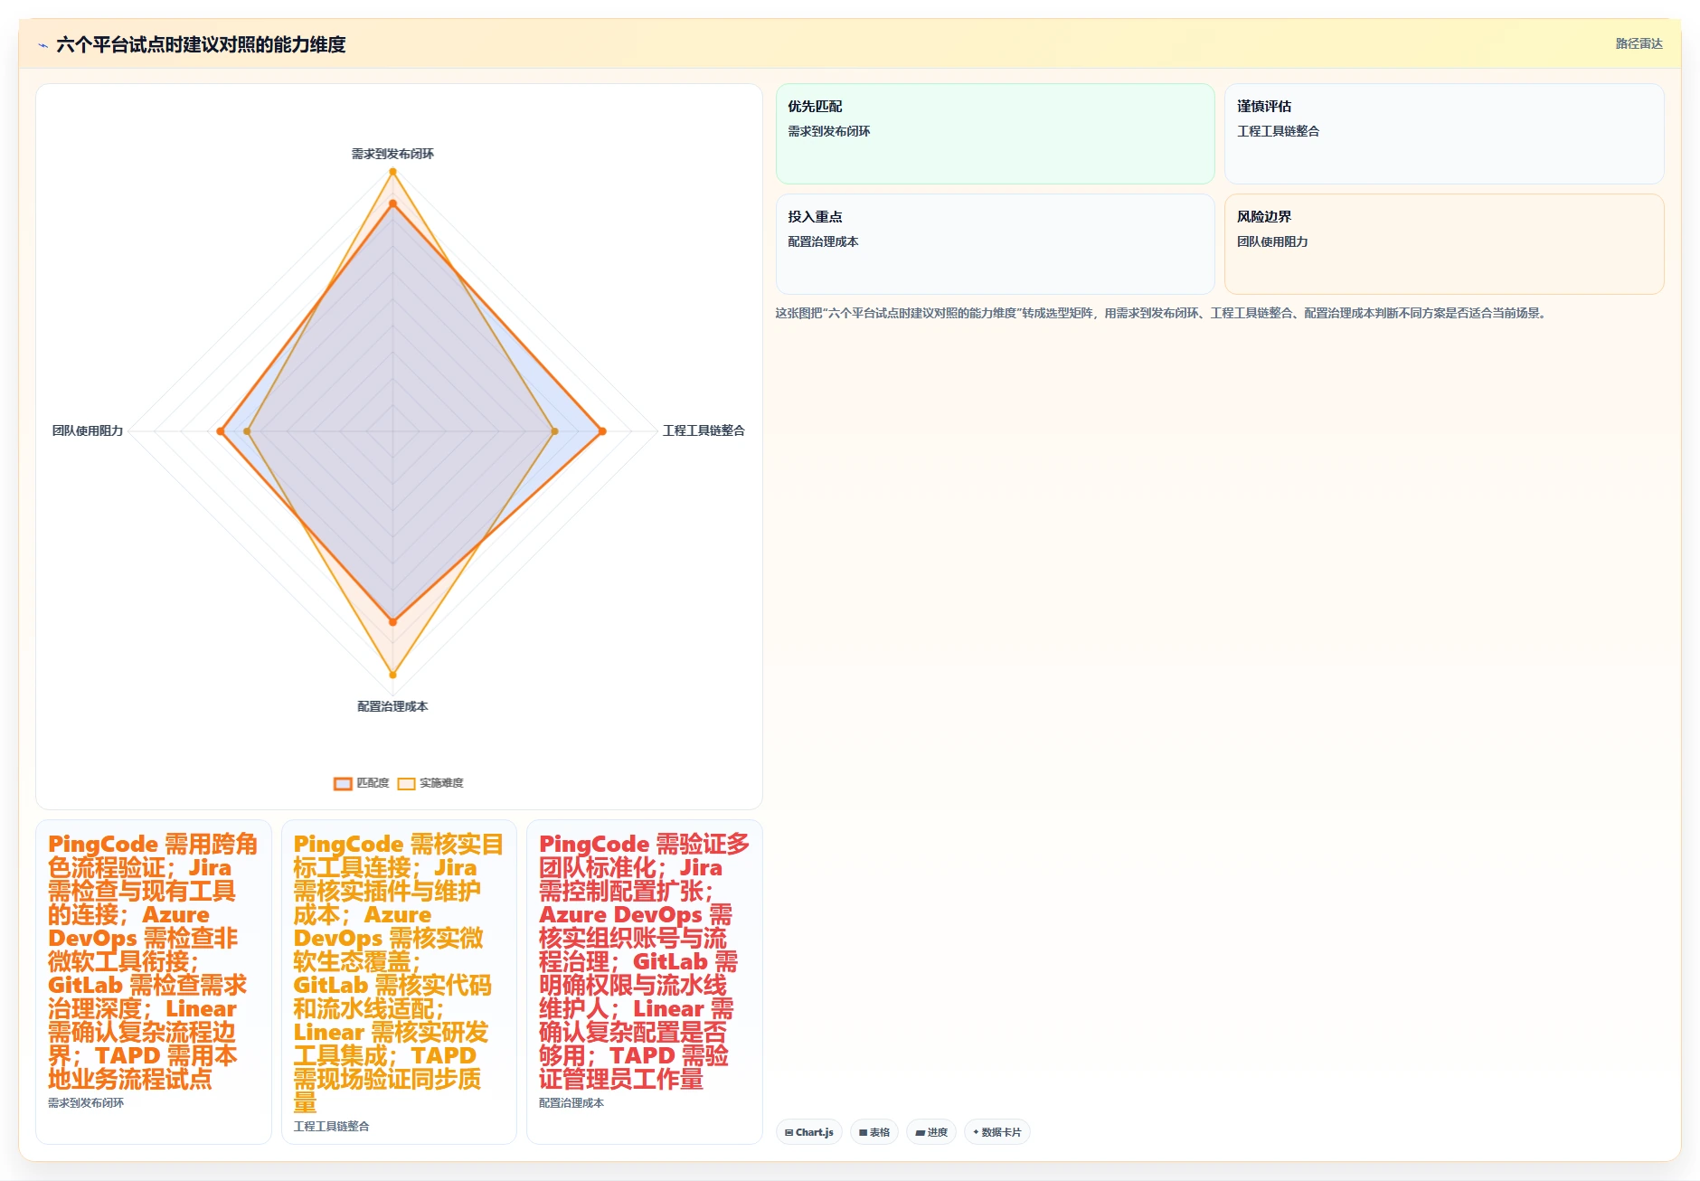Click the yellow PingCode 需核实目标工具连接 text block

[x=399, y=973]
